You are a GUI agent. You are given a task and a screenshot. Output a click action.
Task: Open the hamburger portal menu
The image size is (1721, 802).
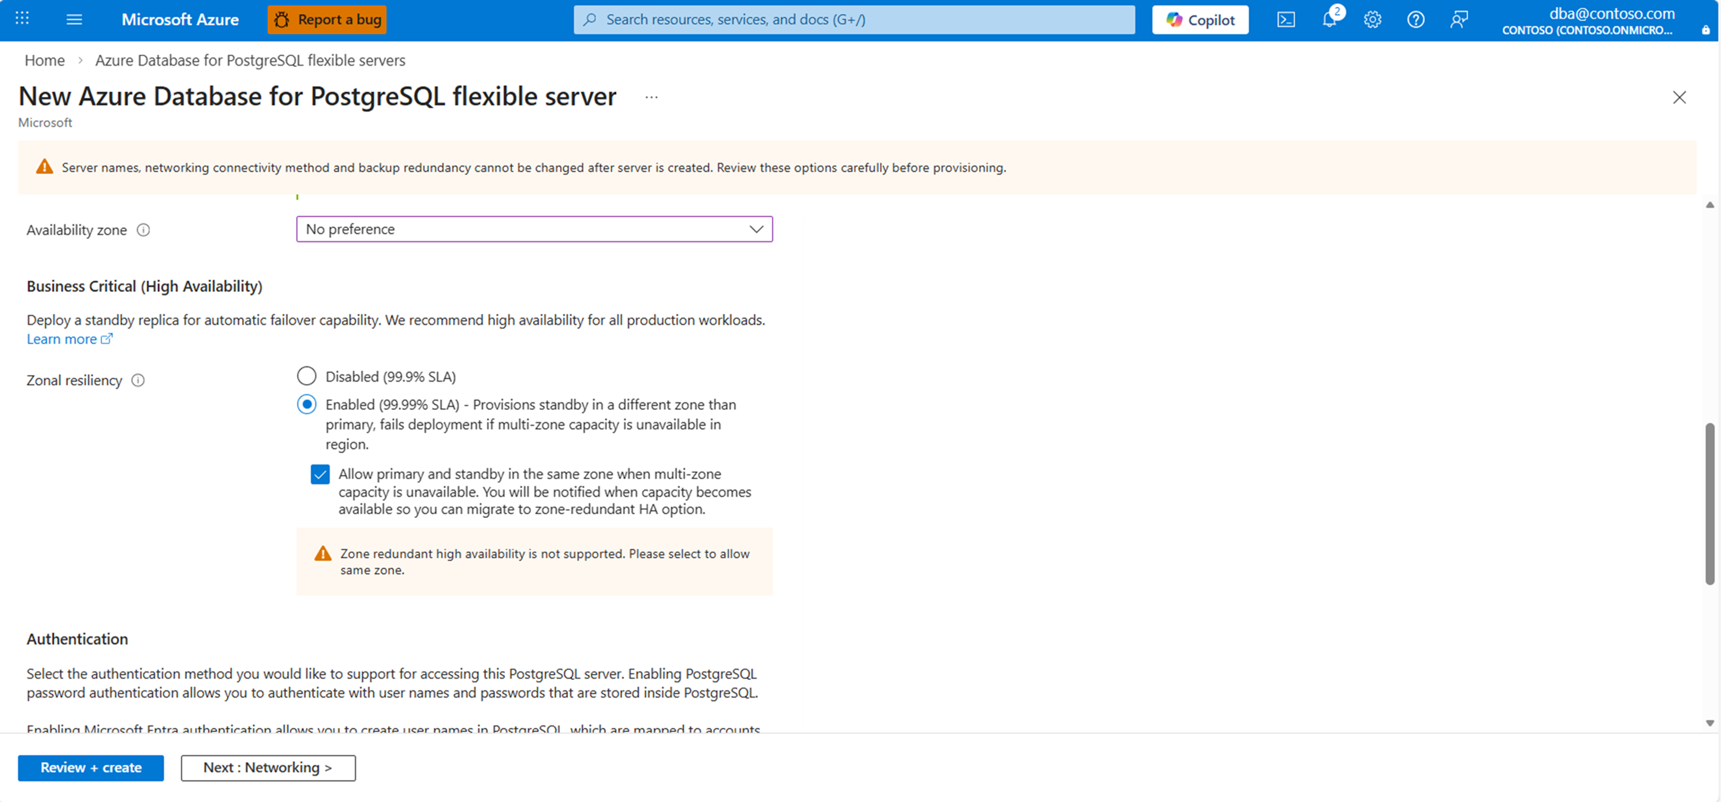click(74, 20)
